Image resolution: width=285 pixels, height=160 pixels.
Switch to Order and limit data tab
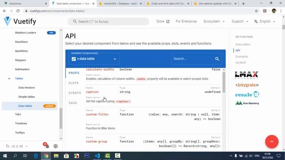pos(168,4)
